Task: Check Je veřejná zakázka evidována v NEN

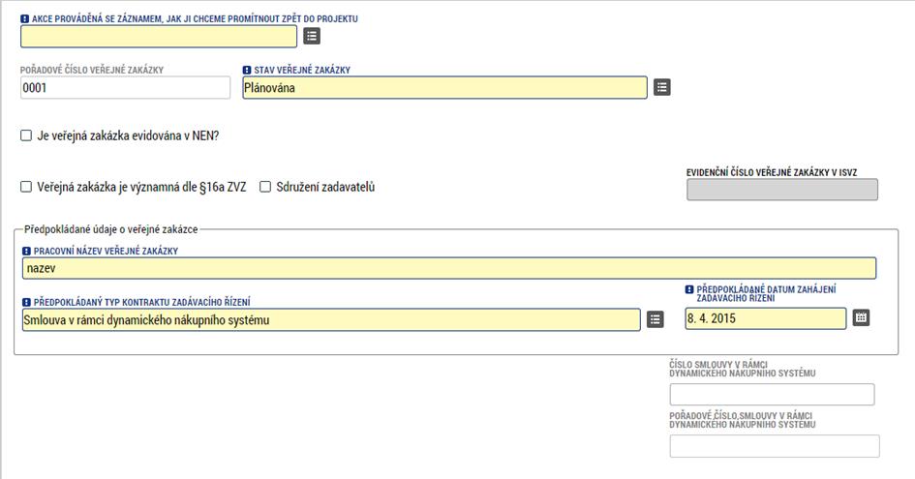Action: (26, 135)
